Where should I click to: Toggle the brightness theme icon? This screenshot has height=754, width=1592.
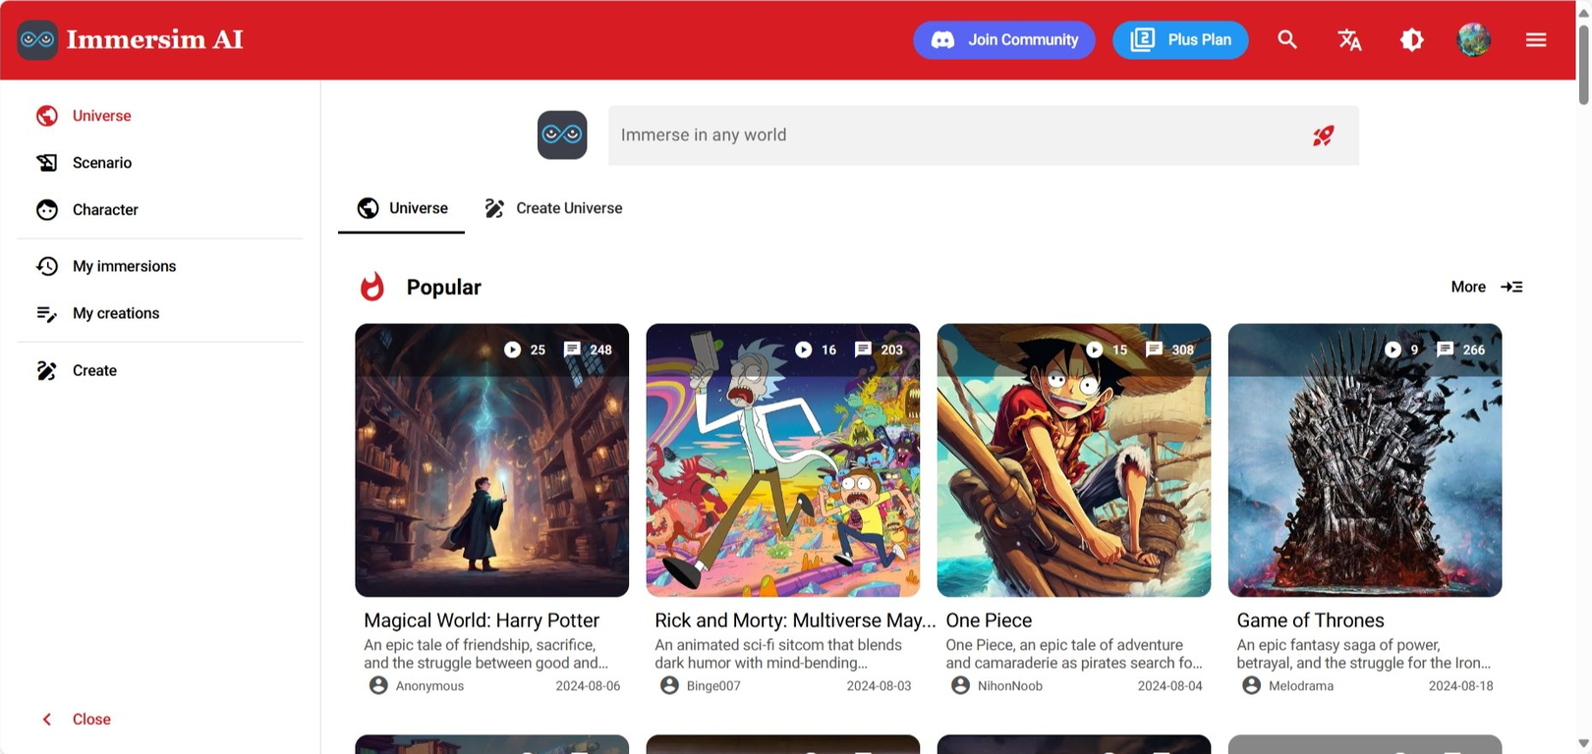[x=1411, y=40]
